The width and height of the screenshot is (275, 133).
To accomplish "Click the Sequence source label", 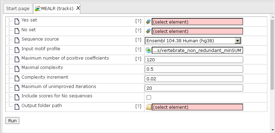I will (40, 39).
